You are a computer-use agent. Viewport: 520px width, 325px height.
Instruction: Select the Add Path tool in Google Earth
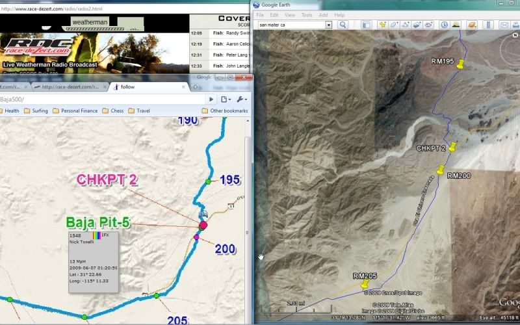pos(405,25)
